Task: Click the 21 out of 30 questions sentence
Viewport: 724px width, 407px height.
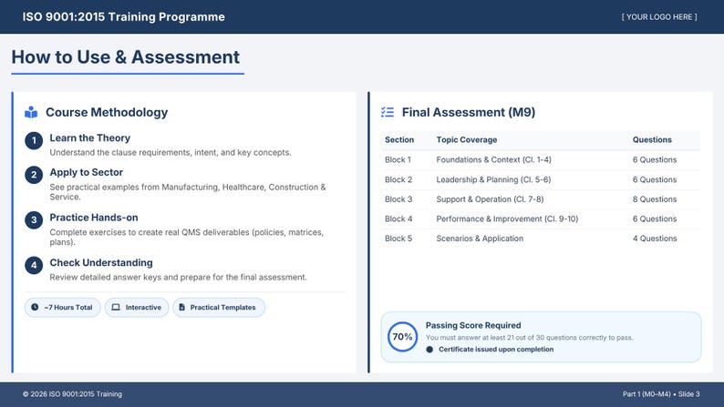Action: point(529,338)
